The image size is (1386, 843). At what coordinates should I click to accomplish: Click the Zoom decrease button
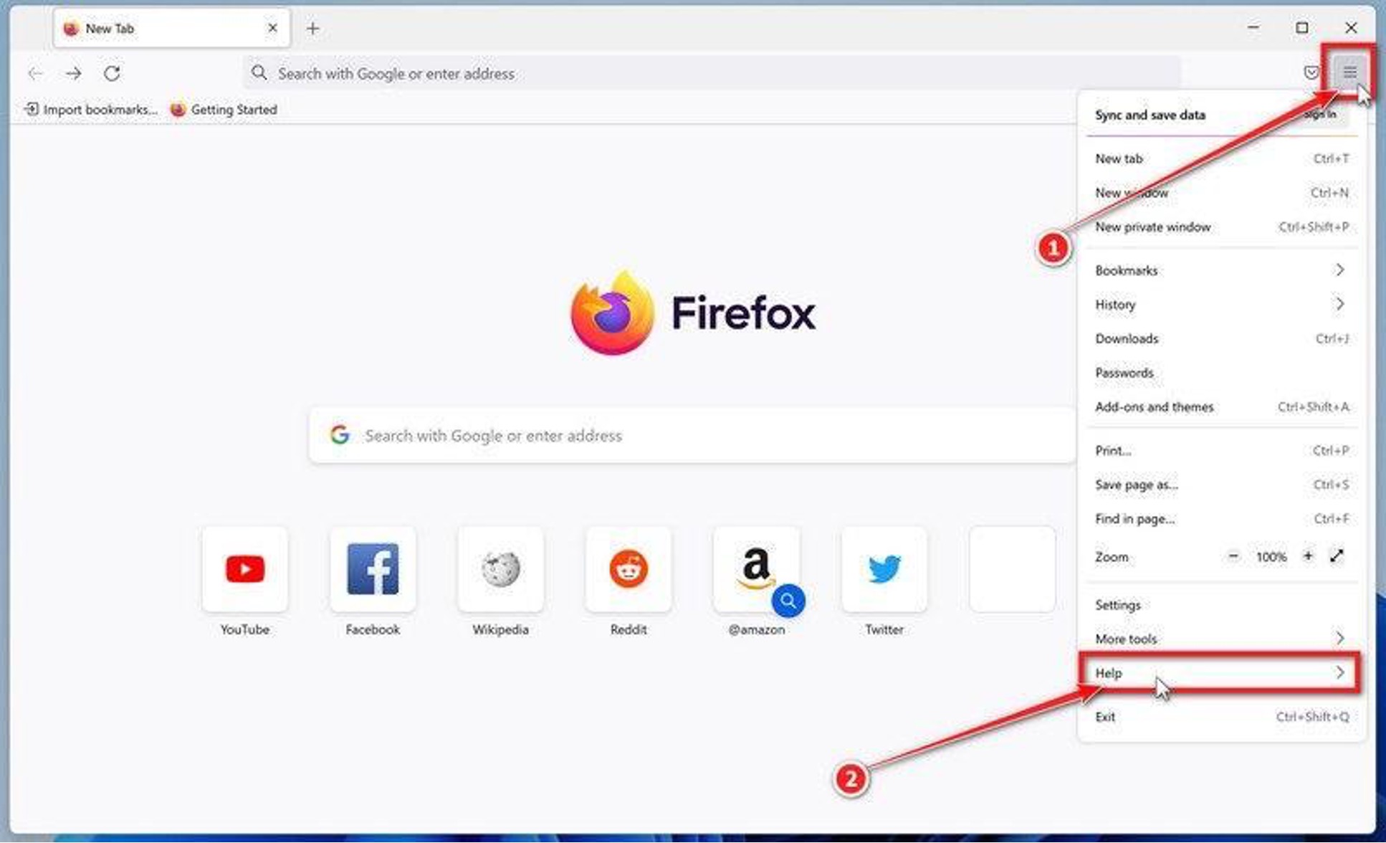[x=1233, y=557]
